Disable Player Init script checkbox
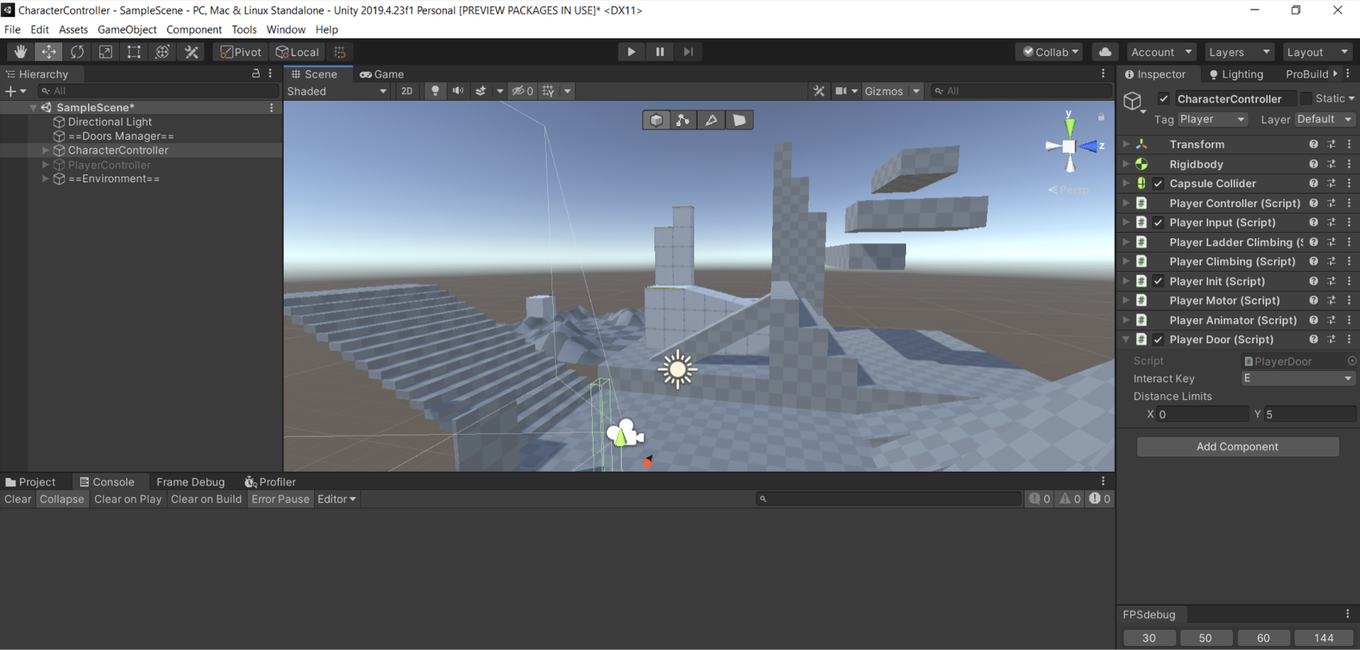This screenshot has width=1360, height=650. pyautogui.click(x=1158, y=281)
